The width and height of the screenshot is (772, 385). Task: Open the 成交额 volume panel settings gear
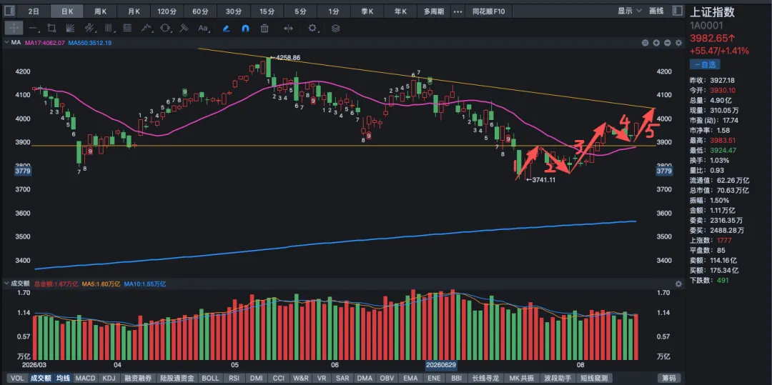678,284
